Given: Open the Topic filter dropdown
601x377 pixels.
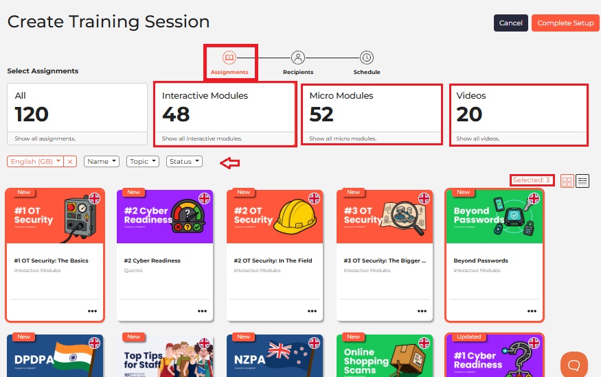Looking at the screenshot, I should click(x=143, y=161).
